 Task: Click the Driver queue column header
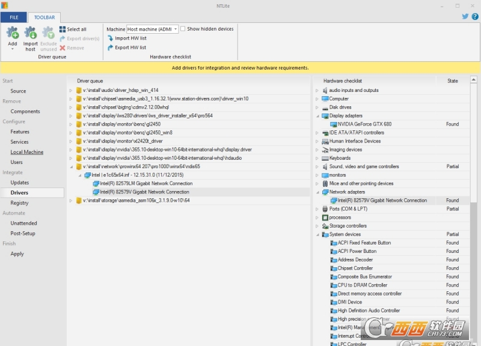tap(189, 81)
